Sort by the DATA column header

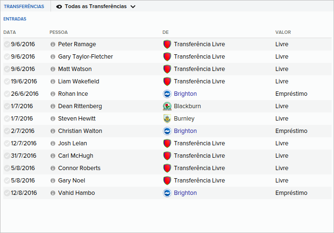tap(10, 32)
